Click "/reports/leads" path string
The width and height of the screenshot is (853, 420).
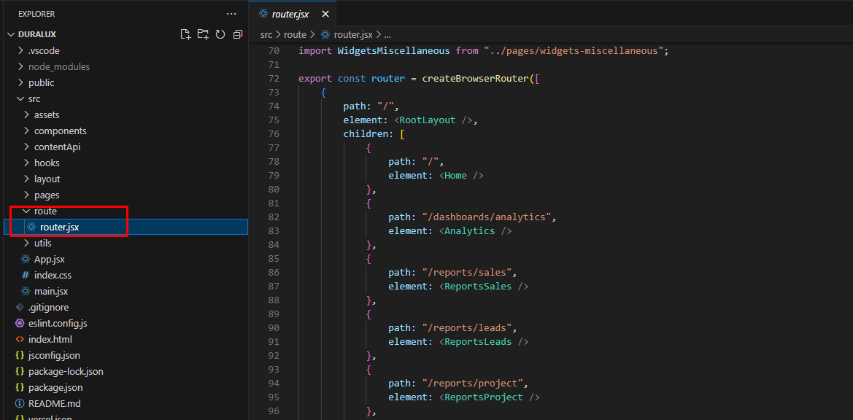click(x=467, y=327)
